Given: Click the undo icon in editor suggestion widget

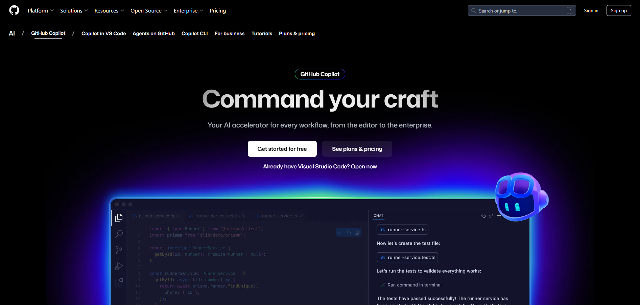Looking at the screenshot, I should 349,232.
